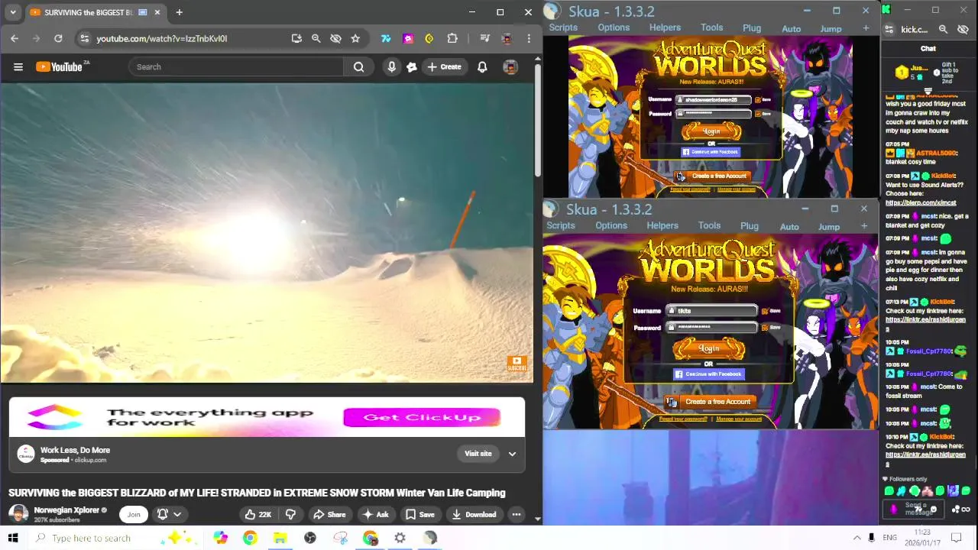
Task: Like the video with thumbs up
Action: (257, 514)
